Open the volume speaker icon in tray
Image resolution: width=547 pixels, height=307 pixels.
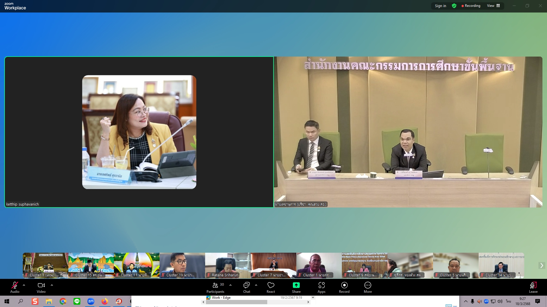pos(500,301)
